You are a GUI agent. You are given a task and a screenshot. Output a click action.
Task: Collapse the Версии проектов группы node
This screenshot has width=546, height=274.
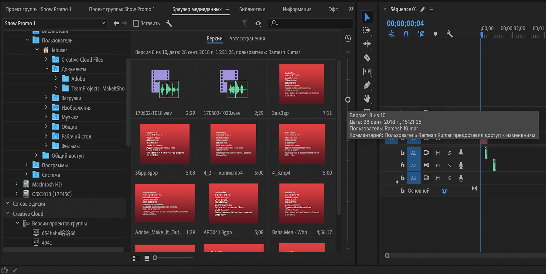(x=17, y=223)
